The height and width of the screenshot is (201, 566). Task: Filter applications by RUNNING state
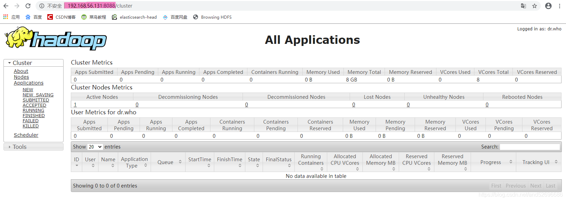pos(34,111)
